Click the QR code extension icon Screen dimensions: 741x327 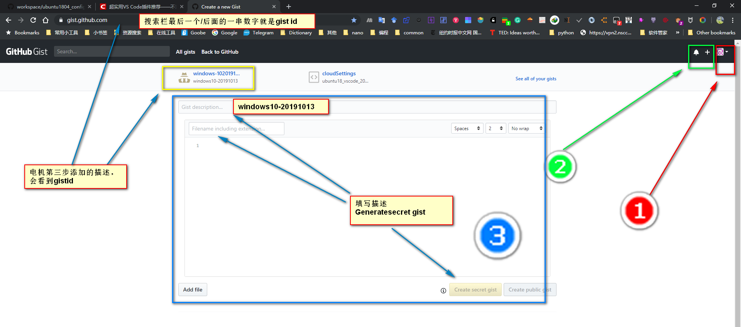pos(629,20)
